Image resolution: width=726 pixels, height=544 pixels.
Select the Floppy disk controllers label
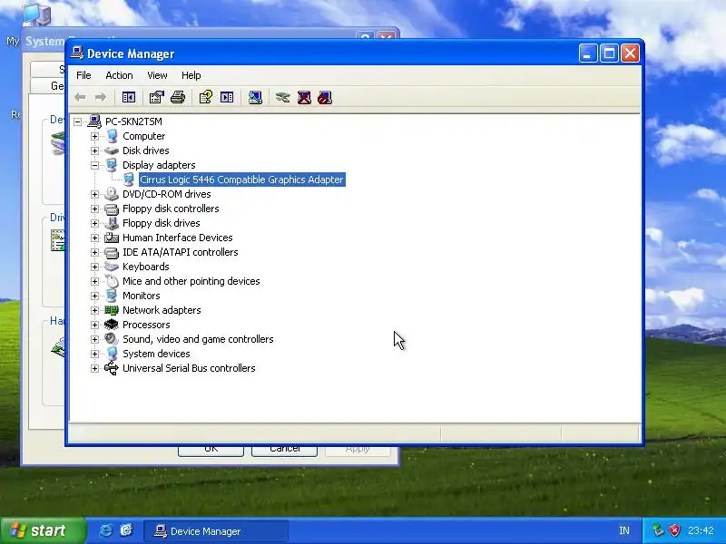click(171, 209)
